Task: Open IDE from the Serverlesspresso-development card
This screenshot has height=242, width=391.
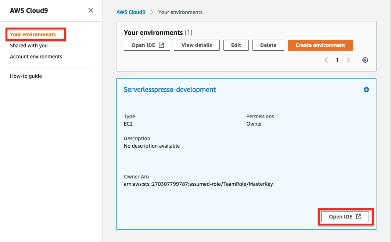Action: [345, 217]
